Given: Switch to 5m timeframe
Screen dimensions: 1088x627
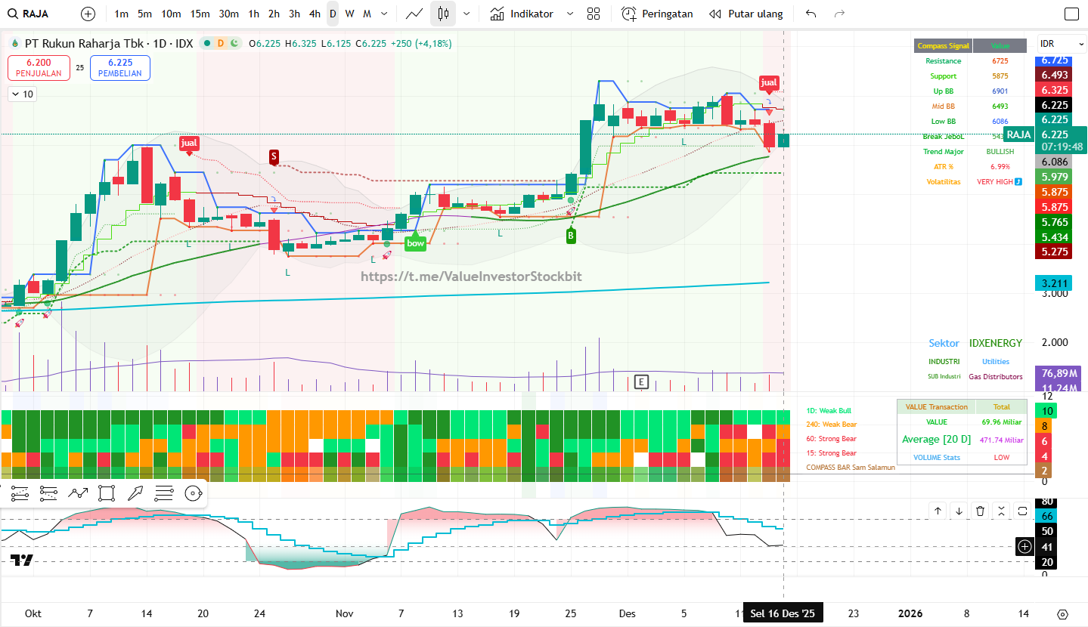Looking at the screenshot, I should pyautogui.click(x=144, y=14).
